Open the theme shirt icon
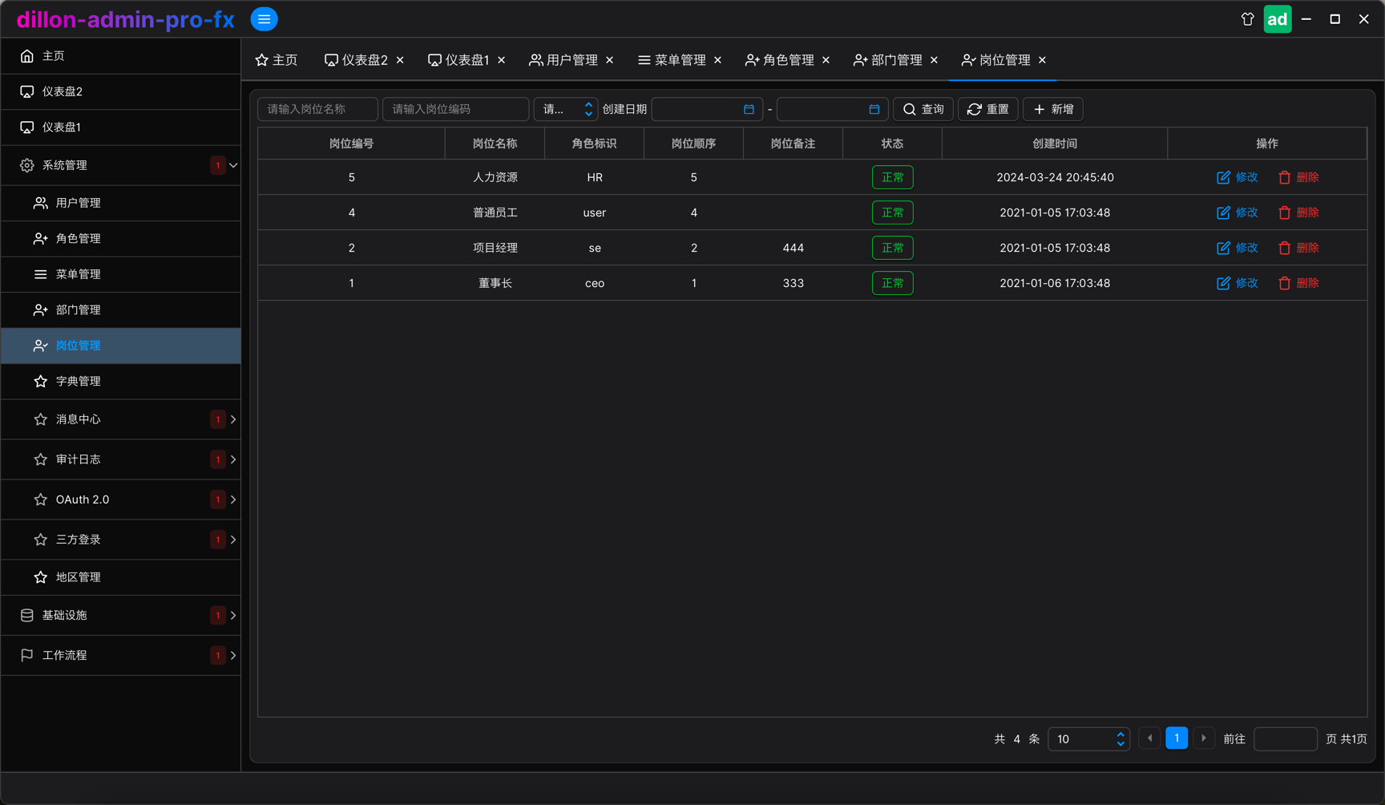 coord(1247,18)
